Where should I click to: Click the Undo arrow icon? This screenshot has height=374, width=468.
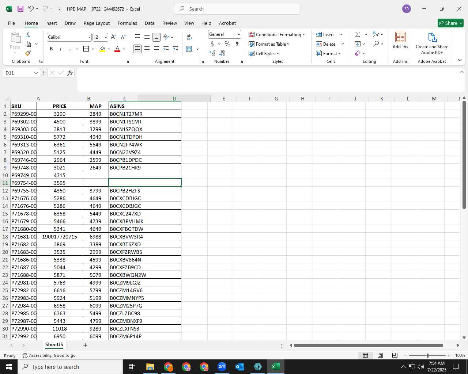click(x=31, y=9)
